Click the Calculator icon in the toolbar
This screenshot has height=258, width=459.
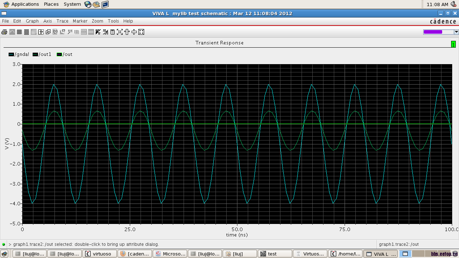[x=112, y=32]
